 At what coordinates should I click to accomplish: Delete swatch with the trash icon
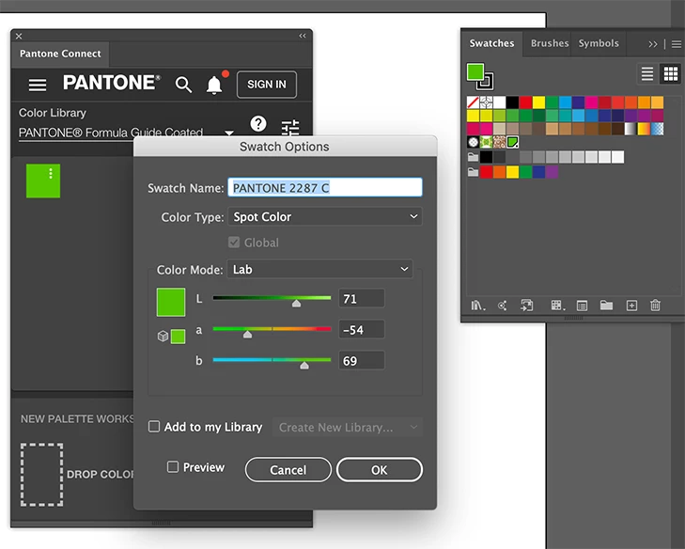[x=655, y=306]
